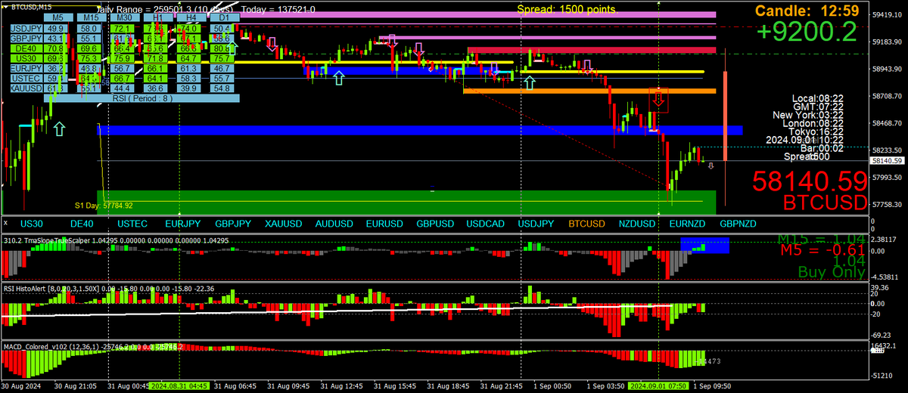Click the large red BTCUSD label

825,203
